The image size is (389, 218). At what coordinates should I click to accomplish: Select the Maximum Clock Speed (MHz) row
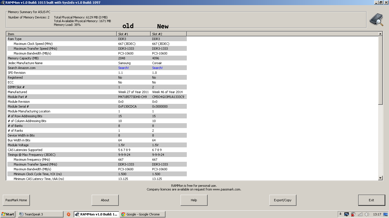[x=97, y=44]
